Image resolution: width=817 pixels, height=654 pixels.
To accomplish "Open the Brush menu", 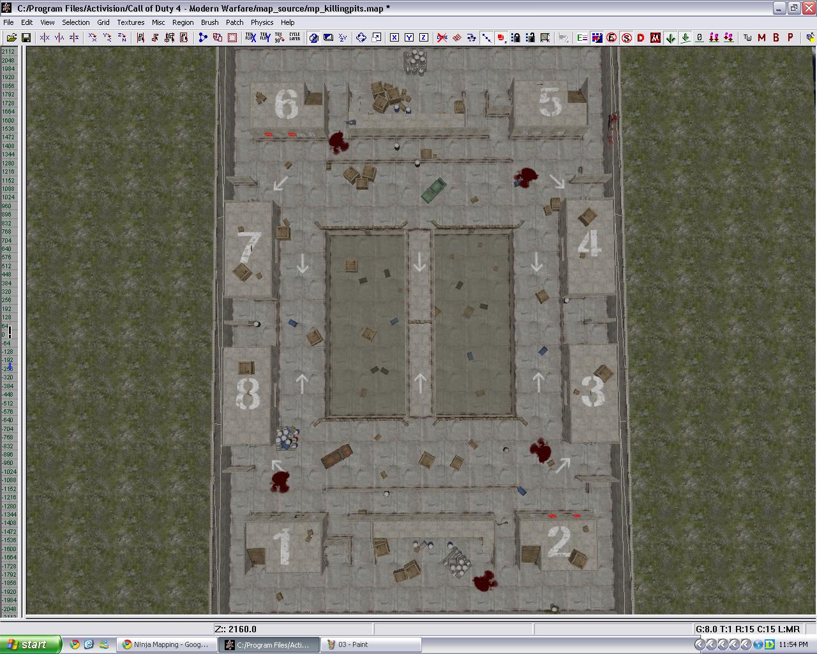I will (210, 22).
